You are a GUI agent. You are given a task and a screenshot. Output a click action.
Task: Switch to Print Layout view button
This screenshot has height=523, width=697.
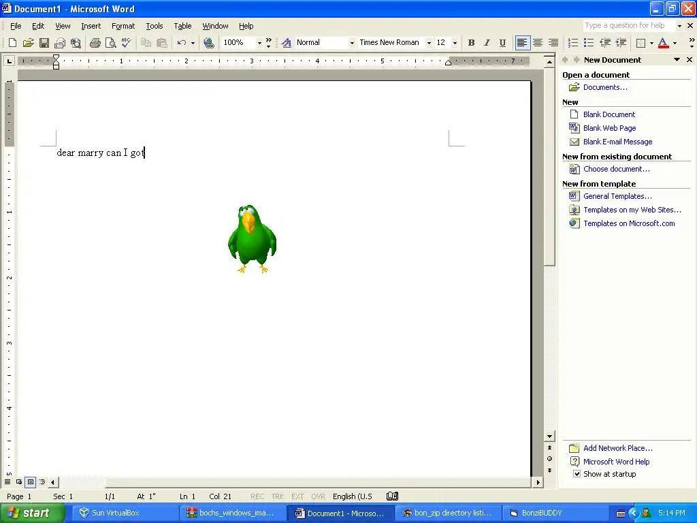30,481
